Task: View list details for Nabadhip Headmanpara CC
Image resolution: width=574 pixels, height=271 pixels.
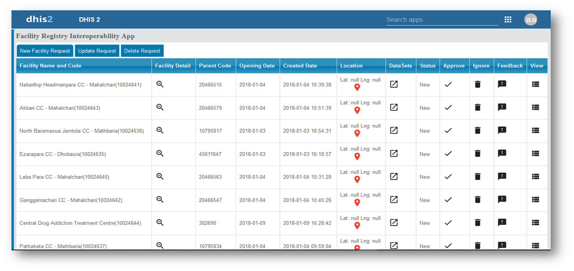Action: [x=536, y=84]
